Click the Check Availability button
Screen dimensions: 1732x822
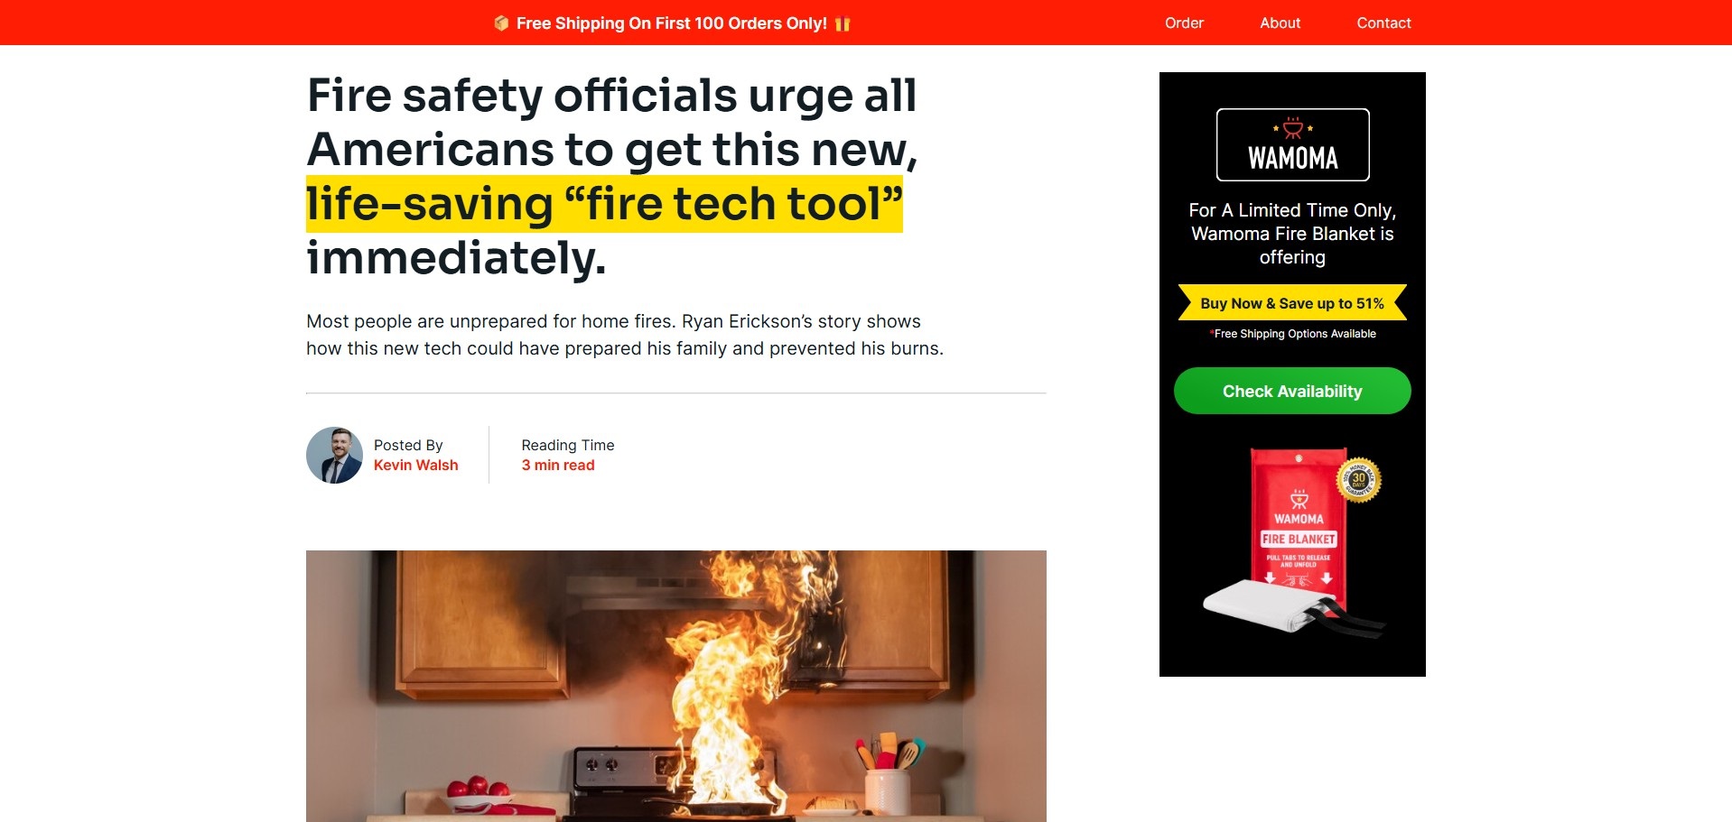1292,391
